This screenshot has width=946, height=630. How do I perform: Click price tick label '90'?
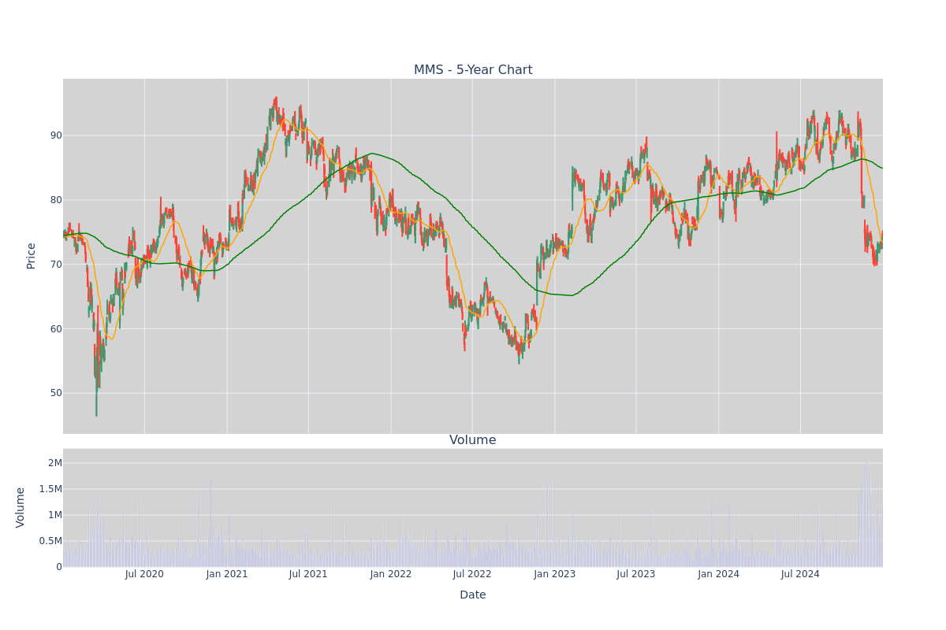[56, 135]
